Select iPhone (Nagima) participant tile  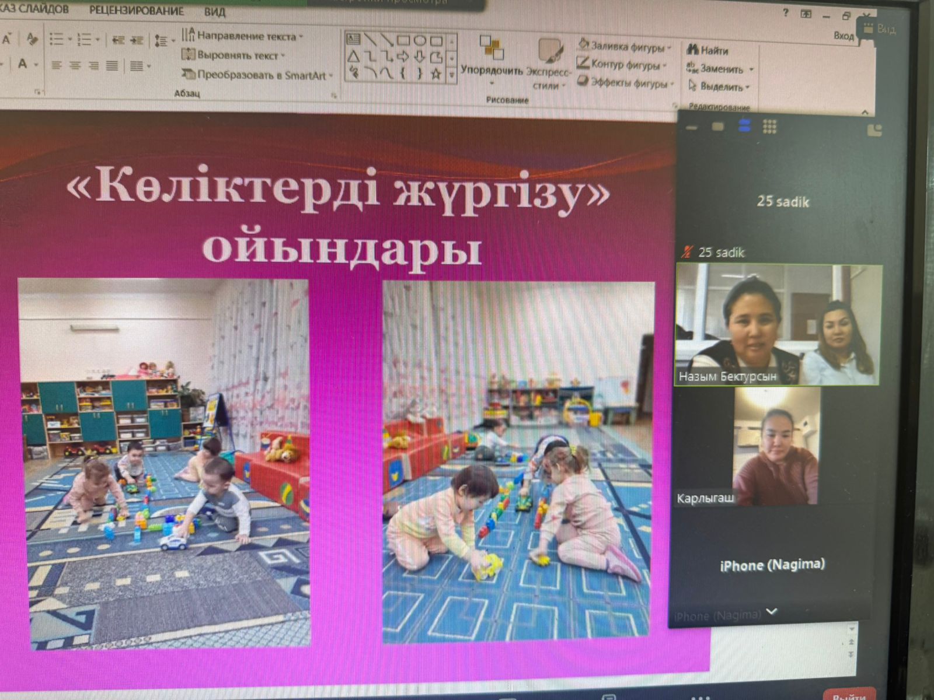[772, 565]
